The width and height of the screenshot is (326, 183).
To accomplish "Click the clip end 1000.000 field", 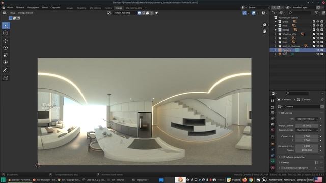I will (307, 150).
